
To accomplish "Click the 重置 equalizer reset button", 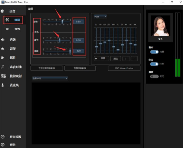I will 102,59.
